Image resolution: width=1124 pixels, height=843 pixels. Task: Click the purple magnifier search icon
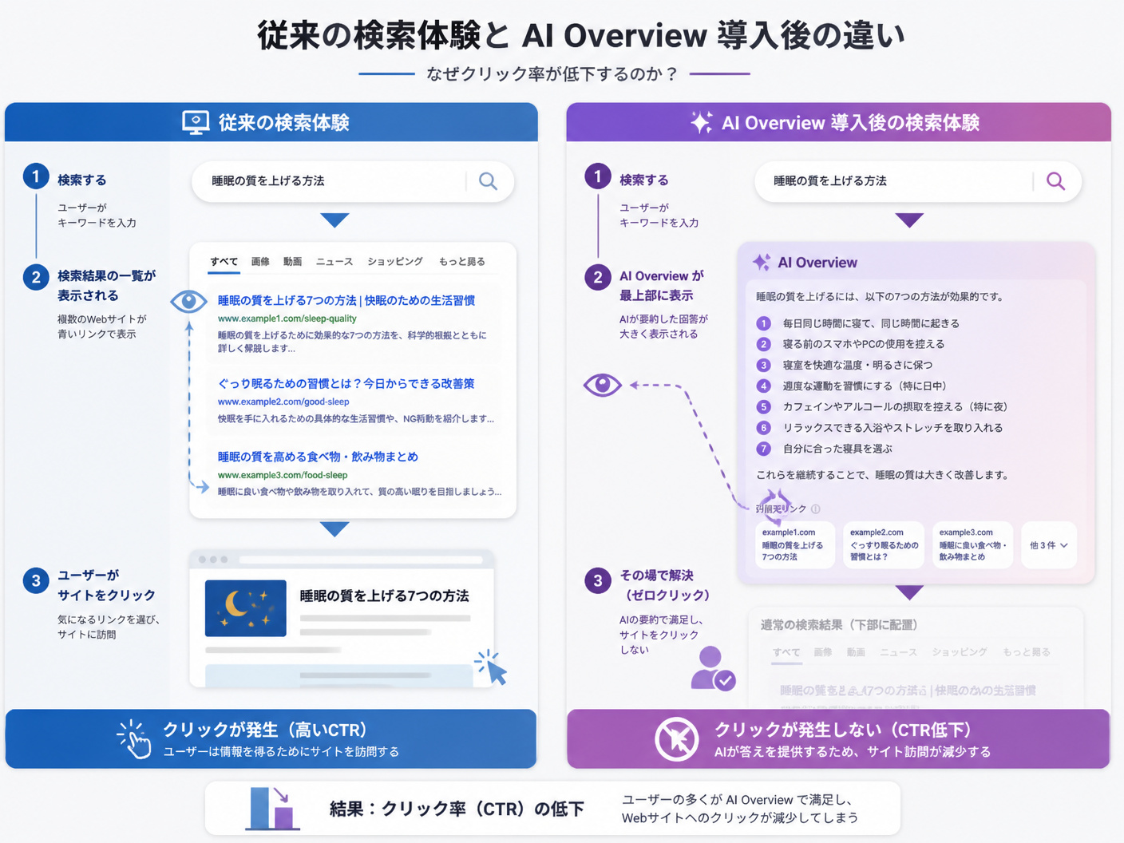point(1055,181)
